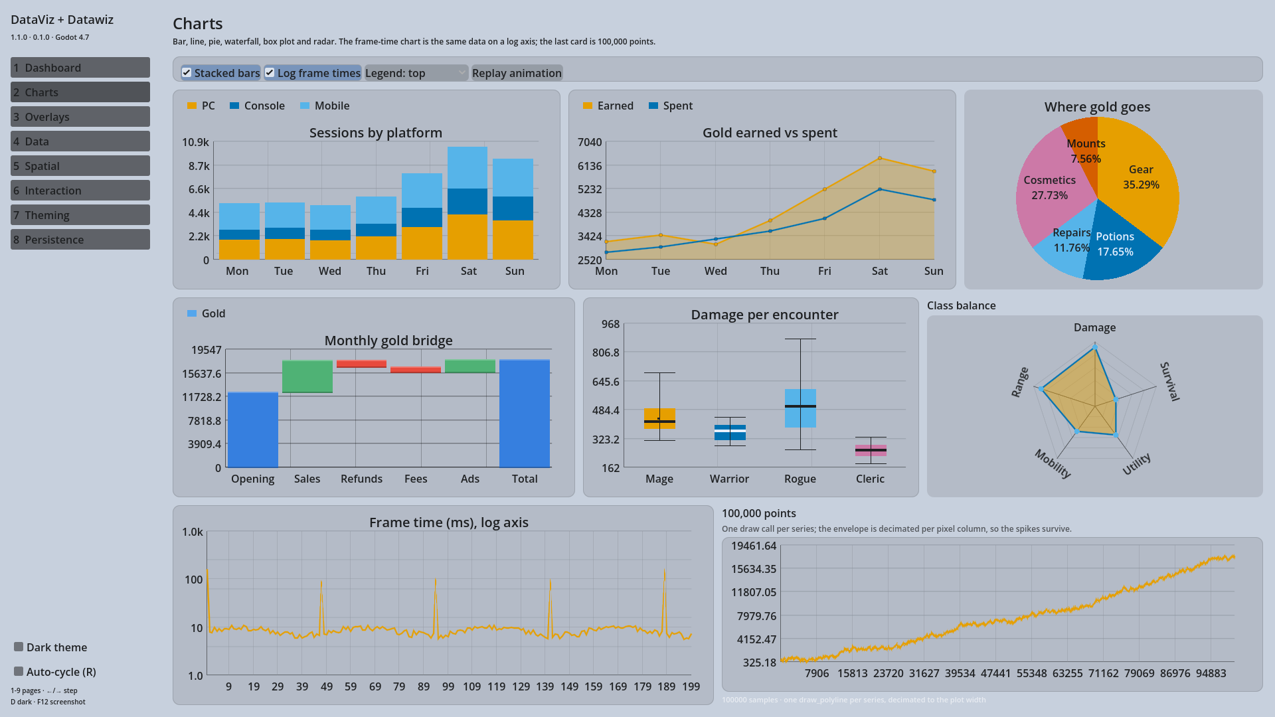This screenshot has height=717, width=1275.
Task: Click the "Range" radar axis label
Action: [x=1020, y=382]
